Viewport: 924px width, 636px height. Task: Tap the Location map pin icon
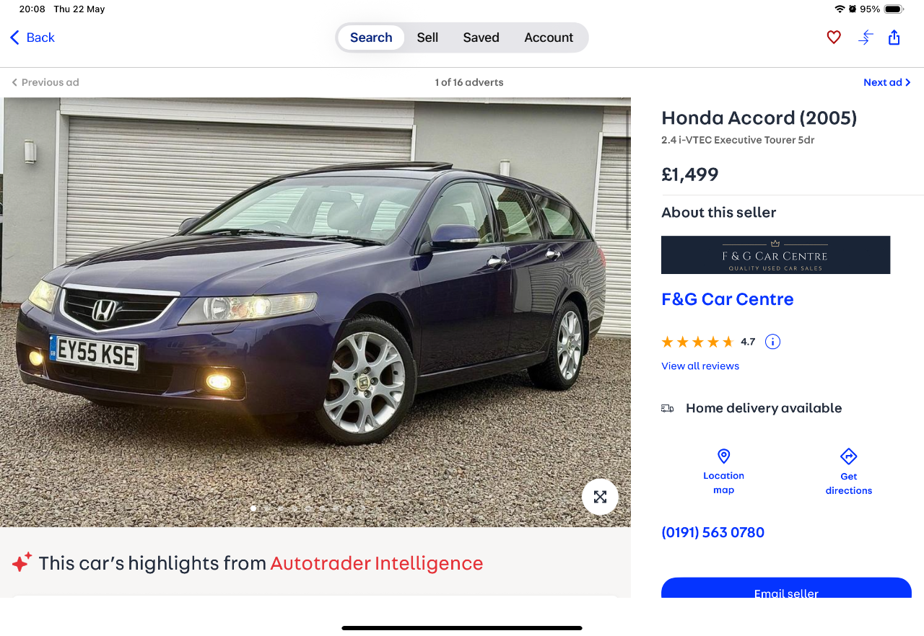tap(723, 456)
